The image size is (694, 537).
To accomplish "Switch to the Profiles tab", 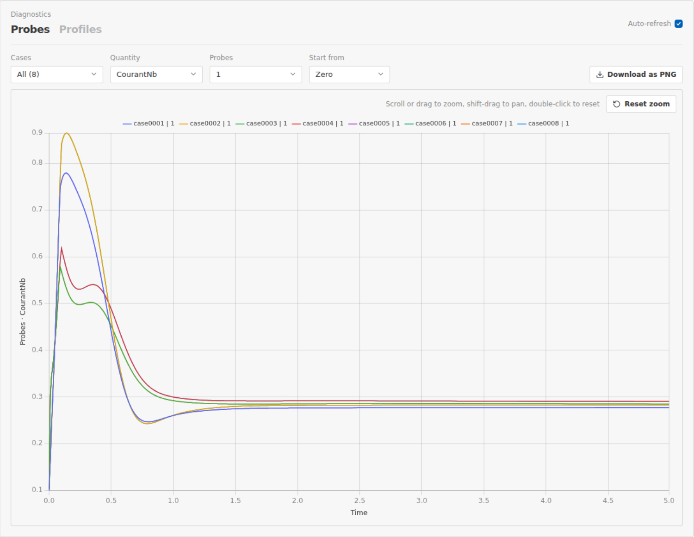I will pyautogui.click(x=81, y=29).
